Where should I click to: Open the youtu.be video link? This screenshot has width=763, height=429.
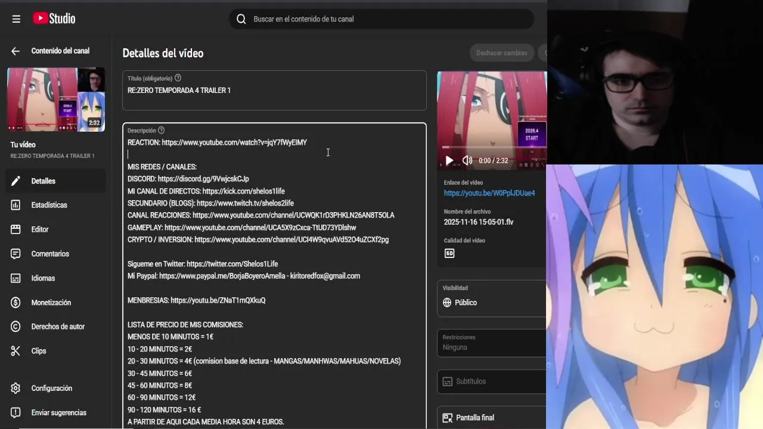coord(489,193)
